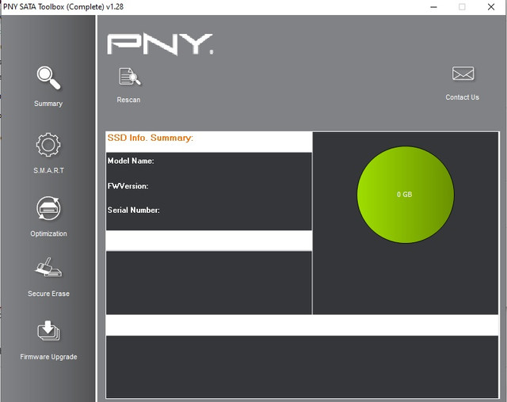Open the Firmware Upgrade download icon
The height and width of the screenshot is (402, 507).
pos(48,330)
